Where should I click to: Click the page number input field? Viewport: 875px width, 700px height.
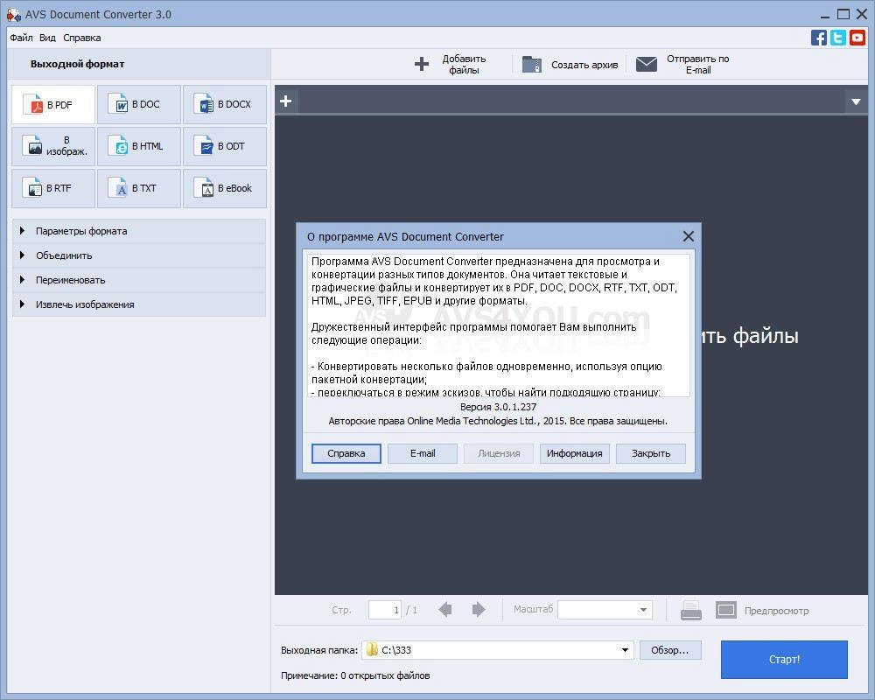[385, 610]
